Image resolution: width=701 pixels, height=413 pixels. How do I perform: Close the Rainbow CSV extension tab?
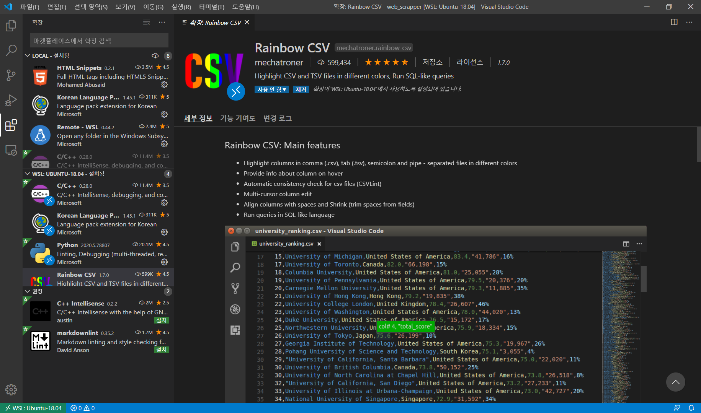click(x=247, y=23)
